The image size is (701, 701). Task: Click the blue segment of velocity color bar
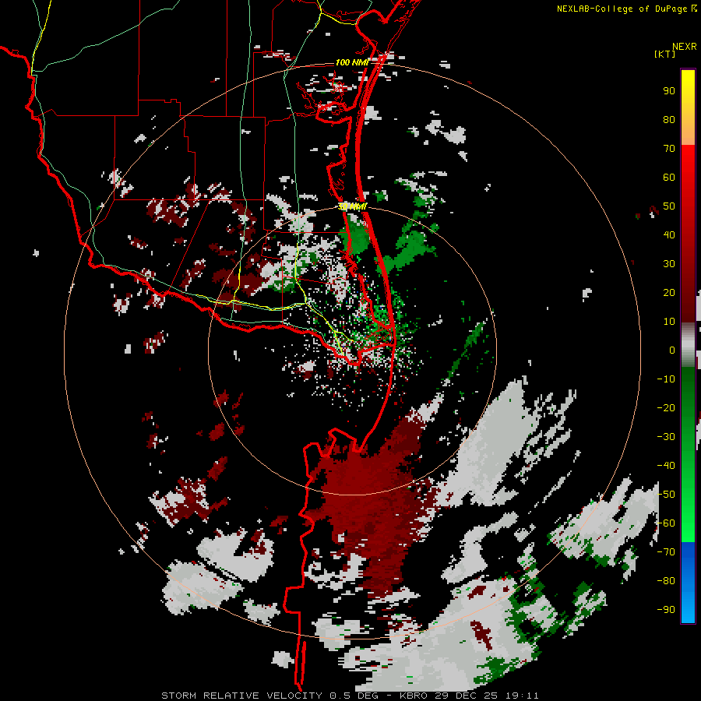688,582
